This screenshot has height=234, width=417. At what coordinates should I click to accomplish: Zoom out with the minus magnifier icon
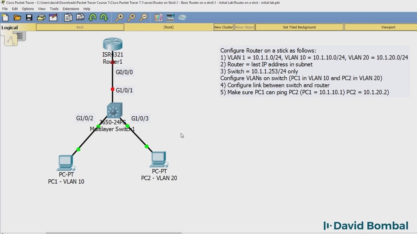tap(143, 18)
